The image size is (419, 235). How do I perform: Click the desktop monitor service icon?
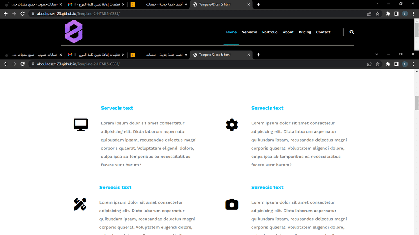[81, 125]
